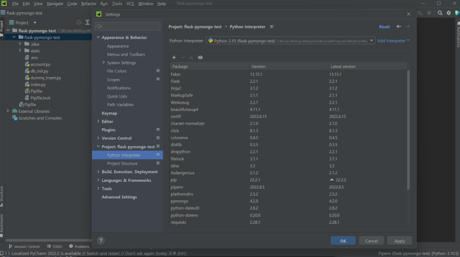Select Pipfile.lock in project tree
The image size is (460, 257).
pyautogui.click(x=40, y=98)
